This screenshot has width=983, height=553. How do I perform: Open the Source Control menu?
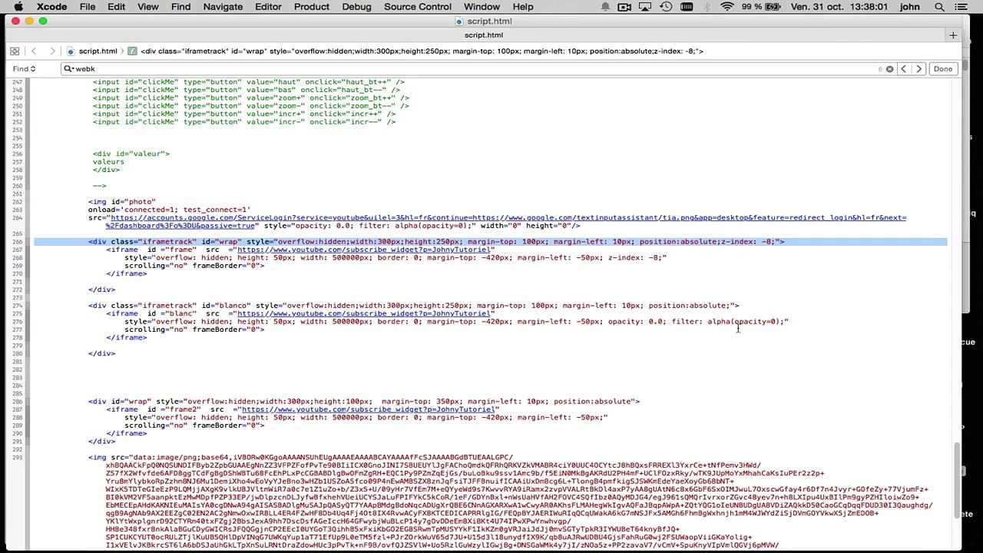[418, 7]
